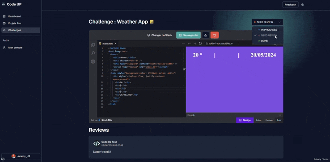Viewport: 330px width, 162px height.
Task: Open the search icon in editor sidebar
Action: tap(93, 53)
